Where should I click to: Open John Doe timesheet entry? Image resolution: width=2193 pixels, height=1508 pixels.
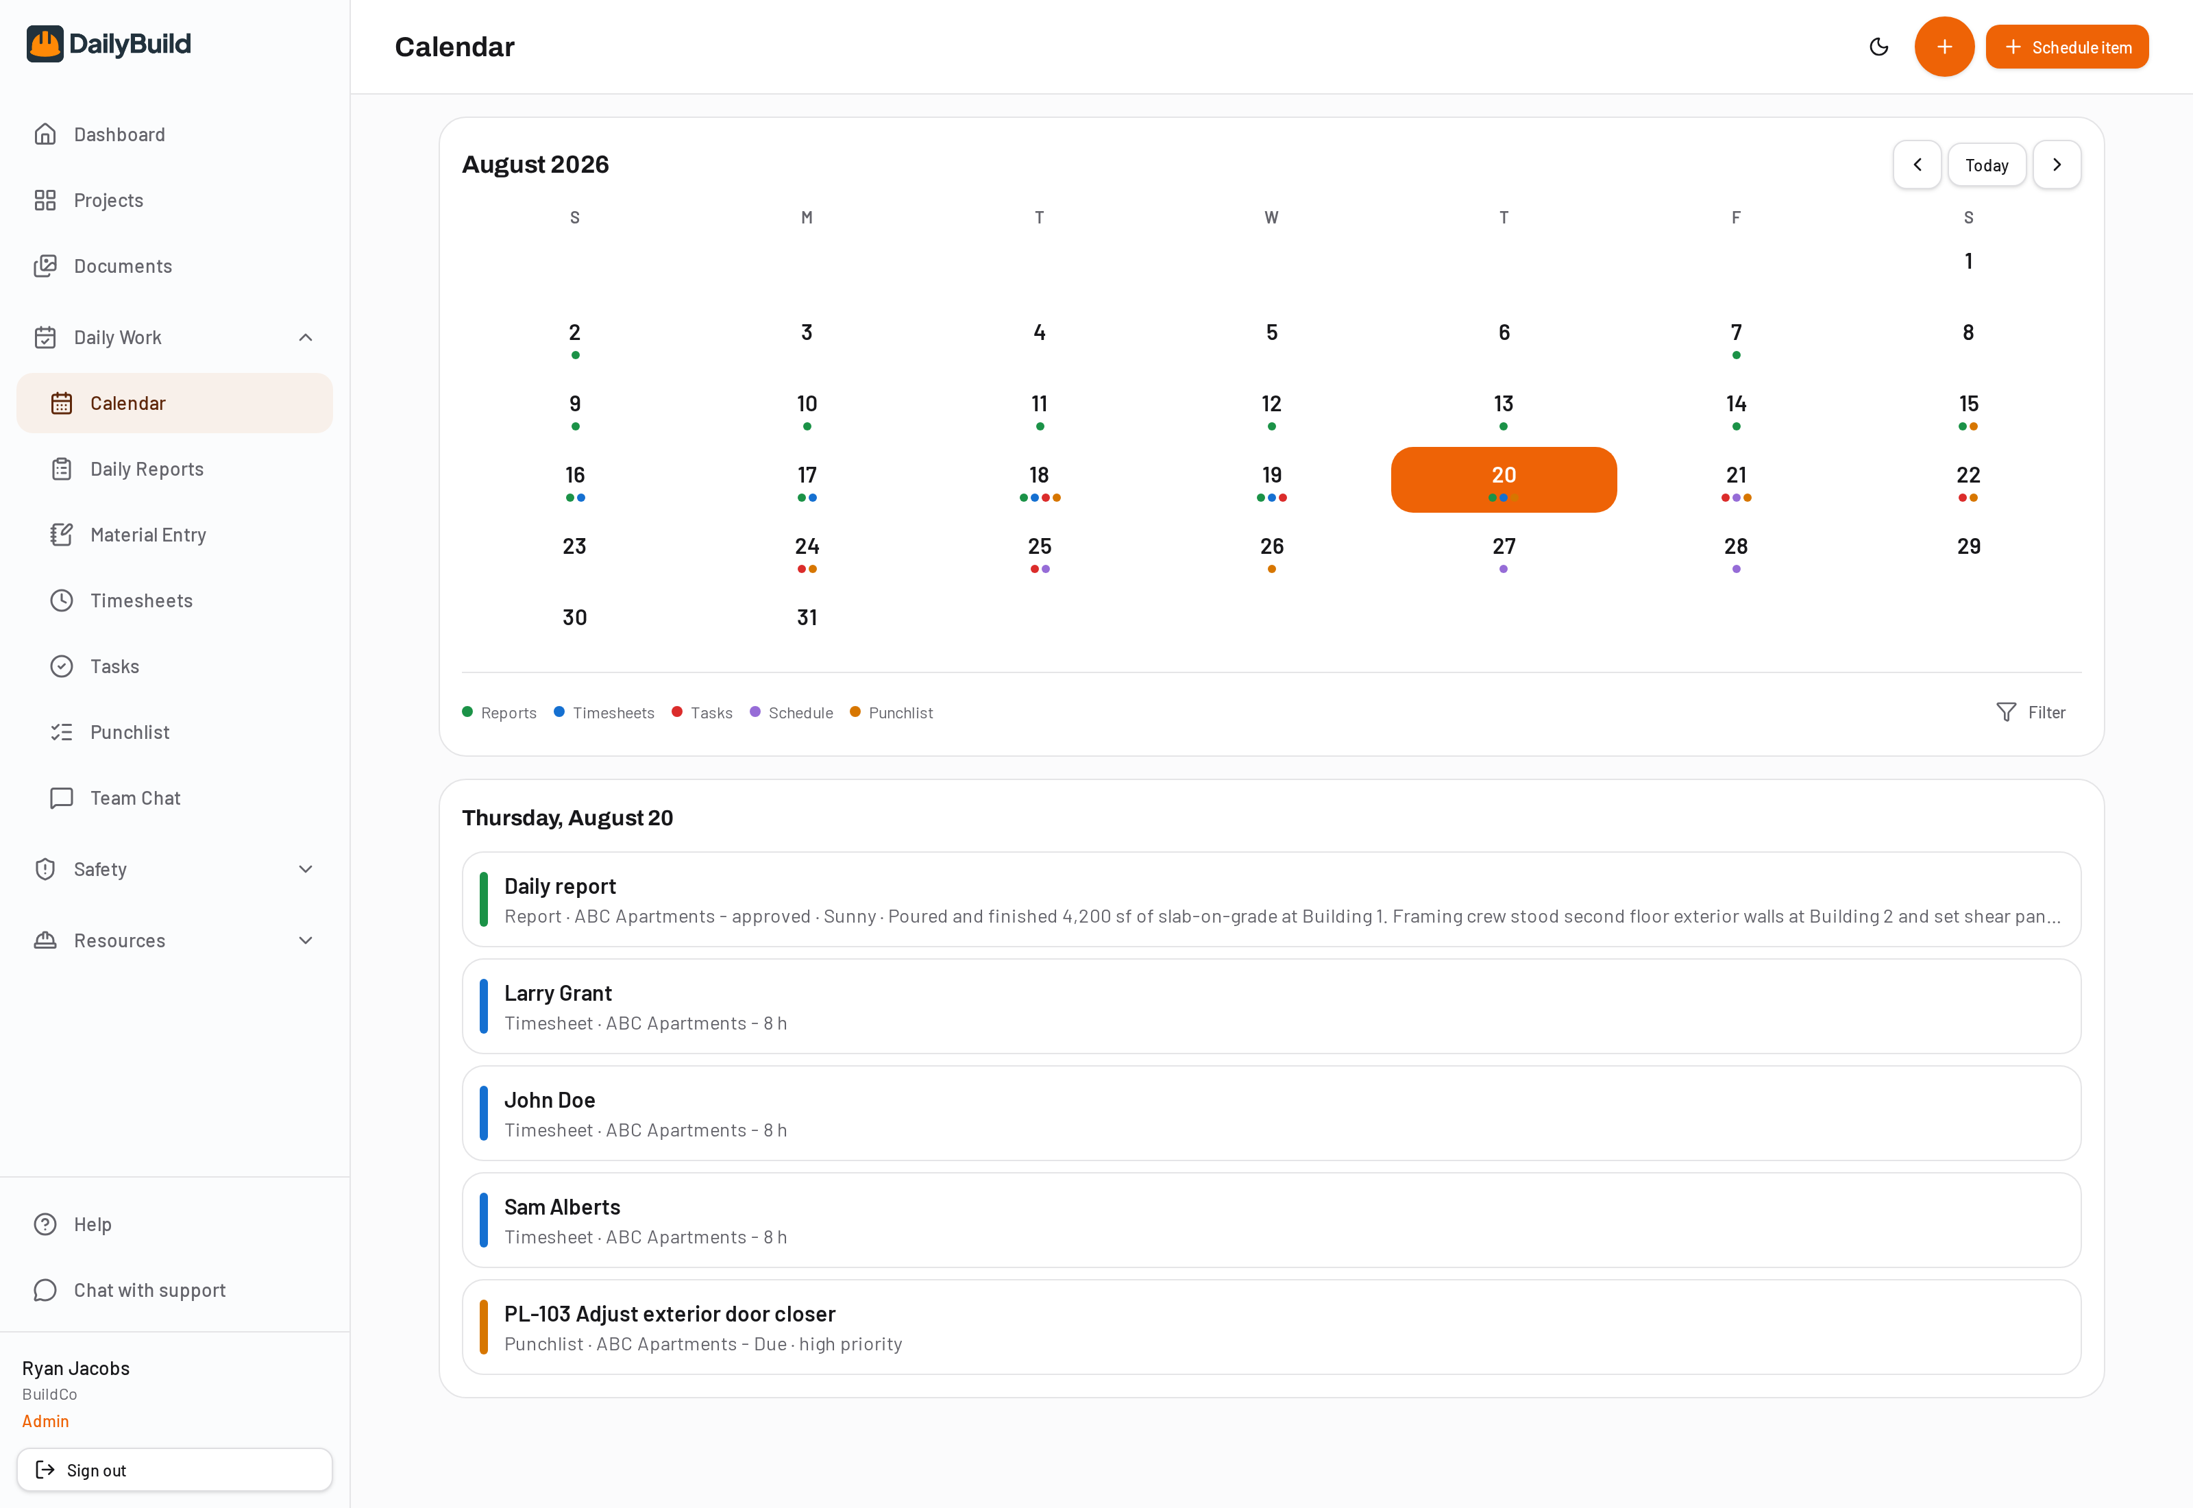(x=1271, y=1113)
